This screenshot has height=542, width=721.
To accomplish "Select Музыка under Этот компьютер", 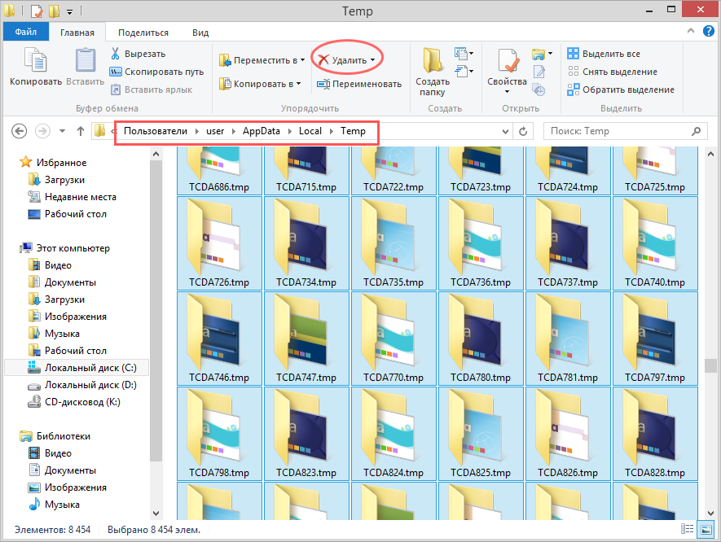I will [x=62, y=334].
